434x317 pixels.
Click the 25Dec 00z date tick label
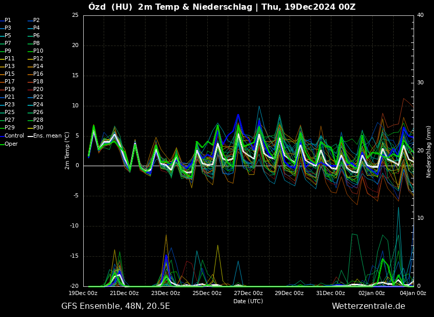point(207,293)
